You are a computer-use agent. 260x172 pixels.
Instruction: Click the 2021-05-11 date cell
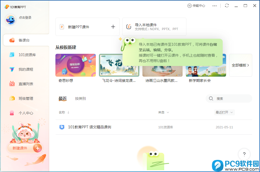pyautogui.click(x=224, y=127)
